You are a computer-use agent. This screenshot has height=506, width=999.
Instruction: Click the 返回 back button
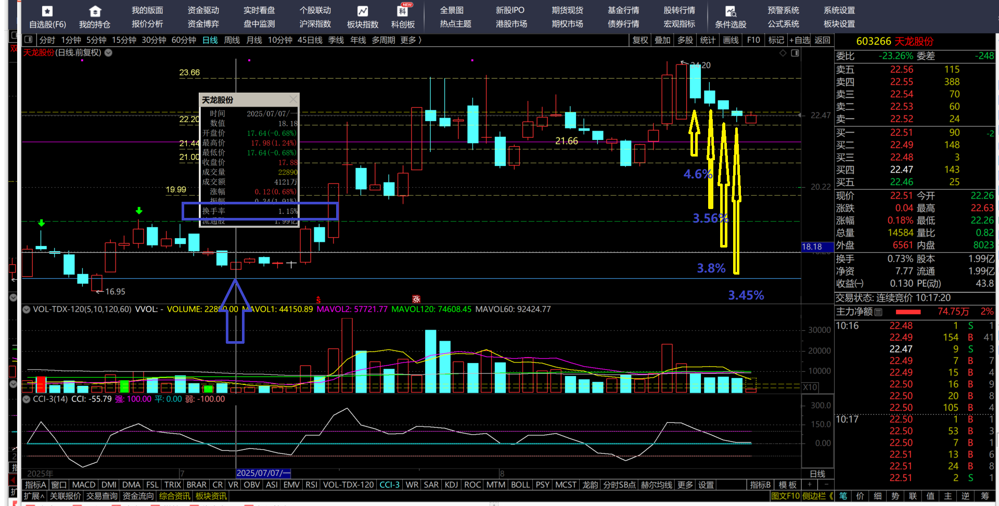[x=823, y=40]
